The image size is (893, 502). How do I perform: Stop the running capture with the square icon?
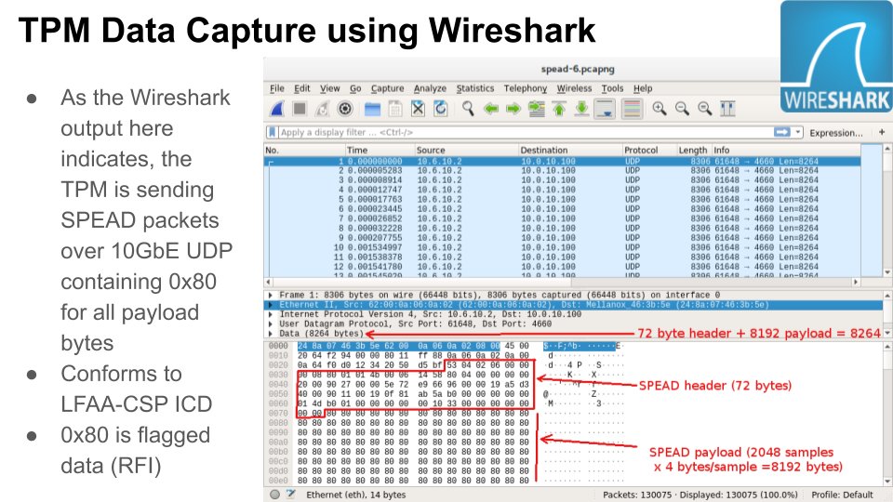click(x=300, y=108)
